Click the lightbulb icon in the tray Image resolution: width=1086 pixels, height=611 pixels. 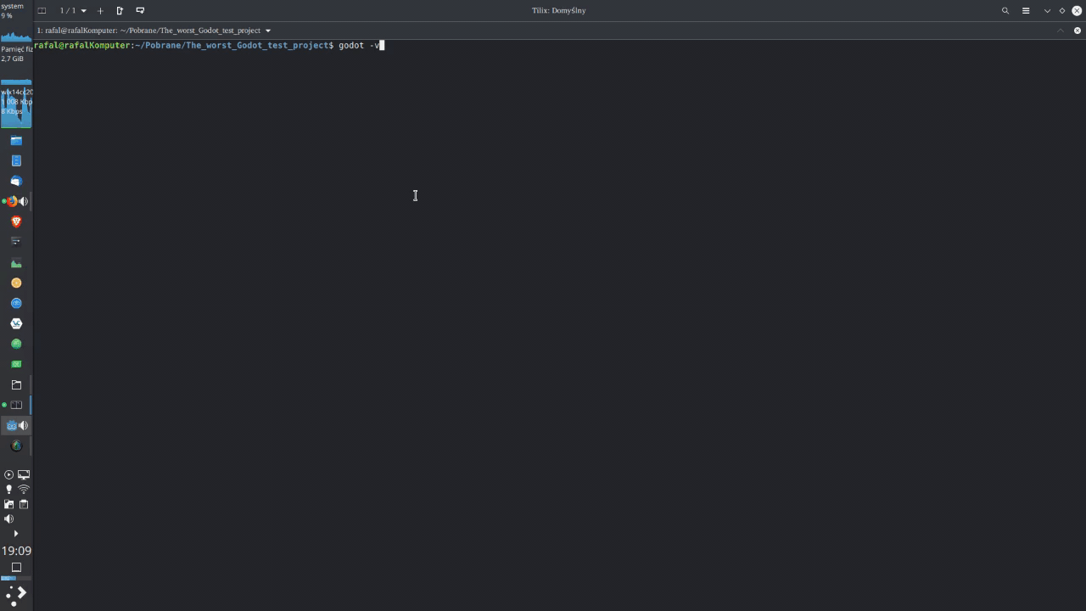point(9,489)
